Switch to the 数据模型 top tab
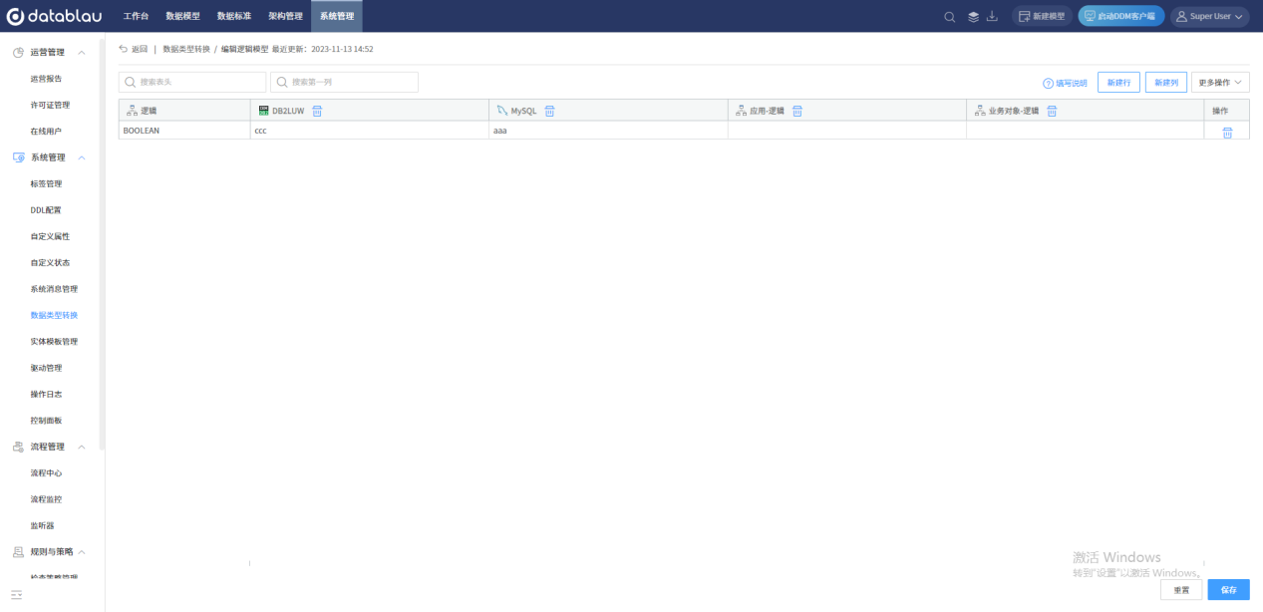This screenshot has height=612, width=1263. [182, 16]
